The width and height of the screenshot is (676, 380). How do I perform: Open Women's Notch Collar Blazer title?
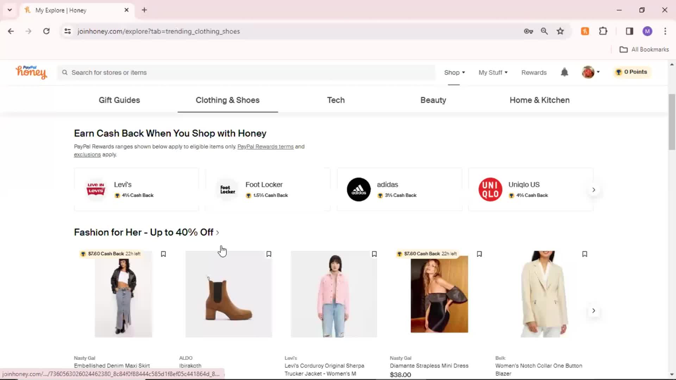point(538,369)
